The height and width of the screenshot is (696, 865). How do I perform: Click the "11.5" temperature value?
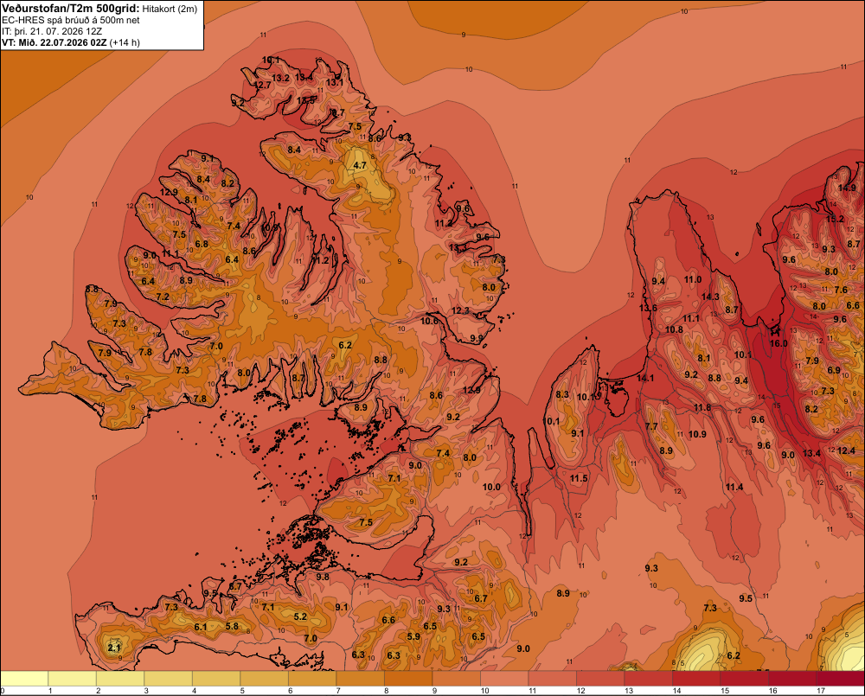tap(579, 478)
